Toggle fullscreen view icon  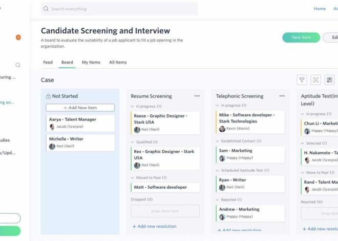(x=315, y=80)
